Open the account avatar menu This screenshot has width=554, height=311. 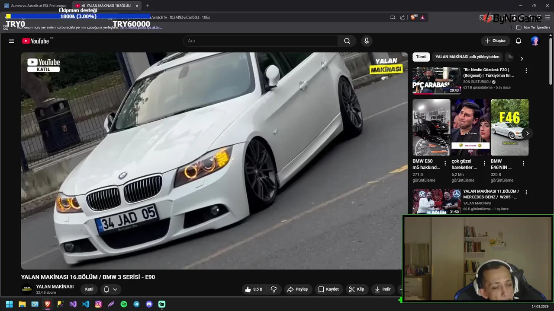point(535,41)
